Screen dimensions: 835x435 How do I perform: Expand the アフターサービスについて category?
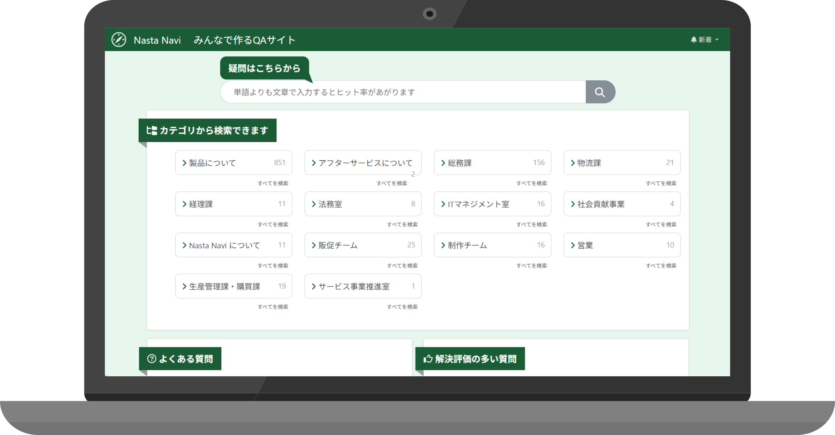tap(363, 163)
